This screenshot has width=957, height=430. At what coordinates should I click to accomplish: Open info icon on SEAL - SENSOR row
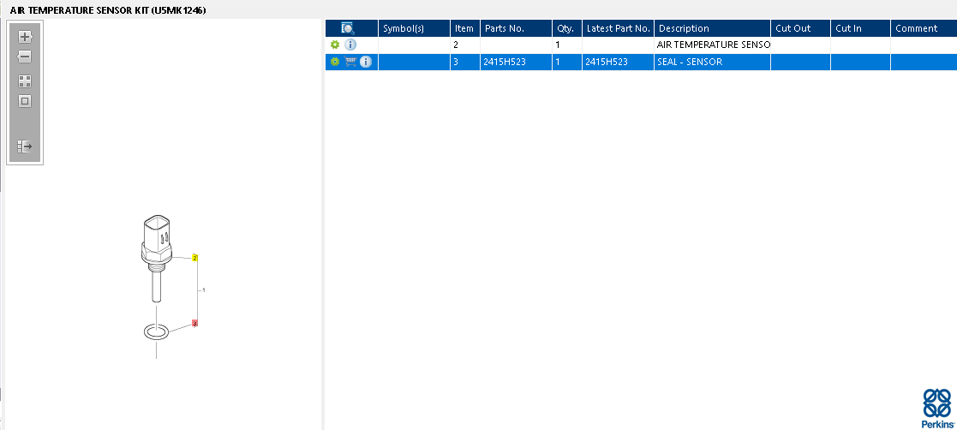(366, 62)
